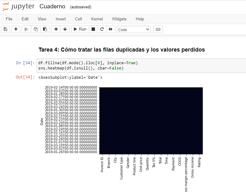Click the Total x-axis label
The image size is (246, 192).
click(x=160, y=161)
